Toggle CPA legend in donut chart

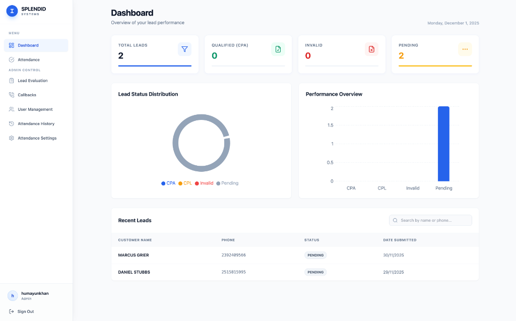click(168, 183)
